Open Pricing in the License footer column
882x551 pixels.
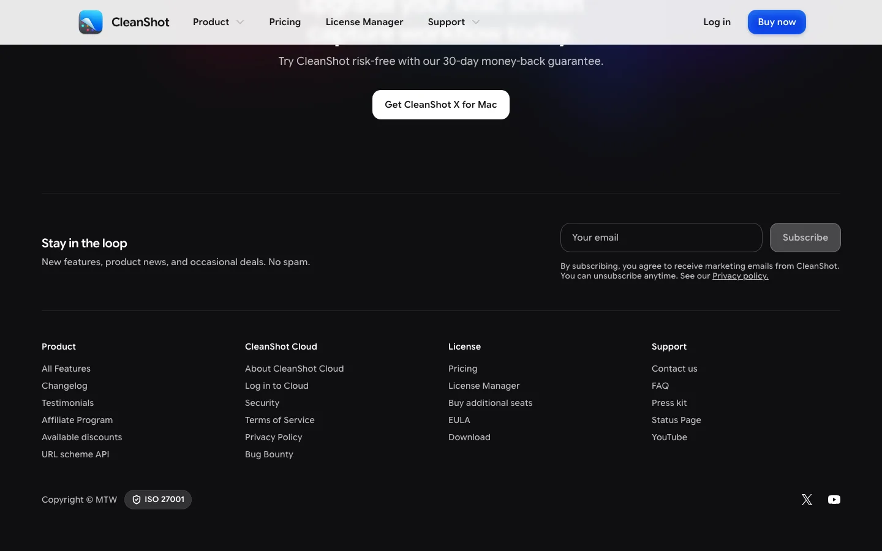point(463,369)
